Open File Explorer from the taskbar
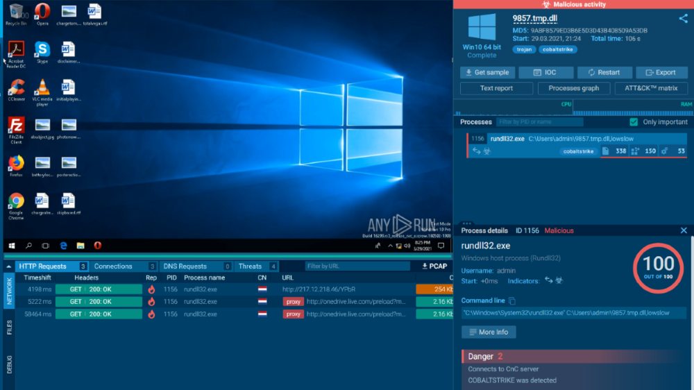The height and width of the screenshot is (390, 694). coord(80,246)
